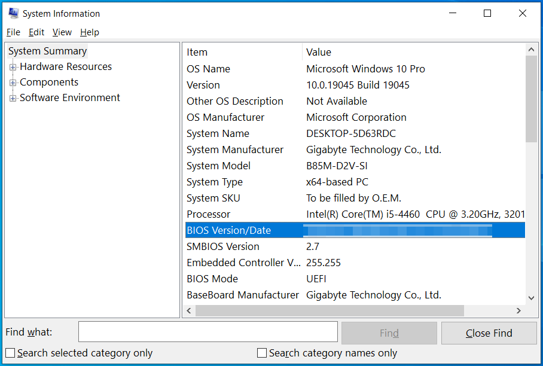Viewport: 543px width, 366px height.
Task: Enable Search category names only
Action: pos(261,353)
